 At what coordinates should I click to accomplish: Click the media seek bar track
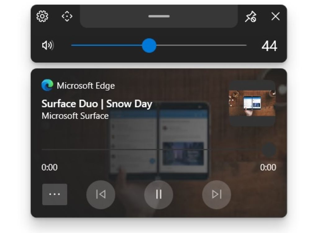click(x=149, y=150)
